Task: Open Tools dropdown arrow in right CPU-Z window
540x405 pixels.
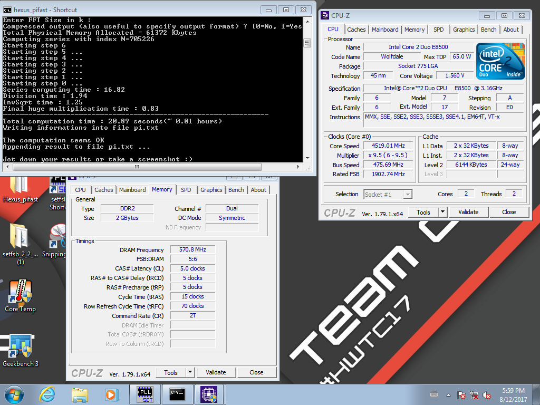Action: [x=443, y=212]
